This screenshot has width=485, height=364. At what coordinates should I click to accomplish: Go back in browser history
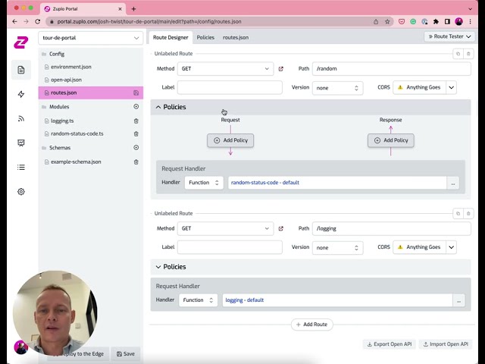[14, 21]
